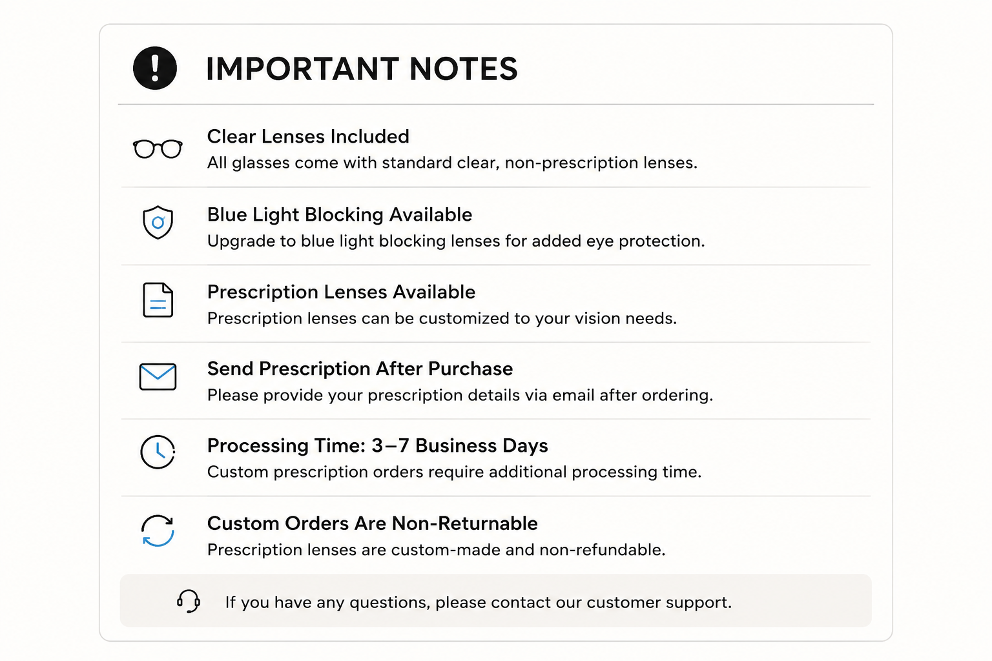
Task: Select the processing time clock icon
Action: click(x=158, y=452)
